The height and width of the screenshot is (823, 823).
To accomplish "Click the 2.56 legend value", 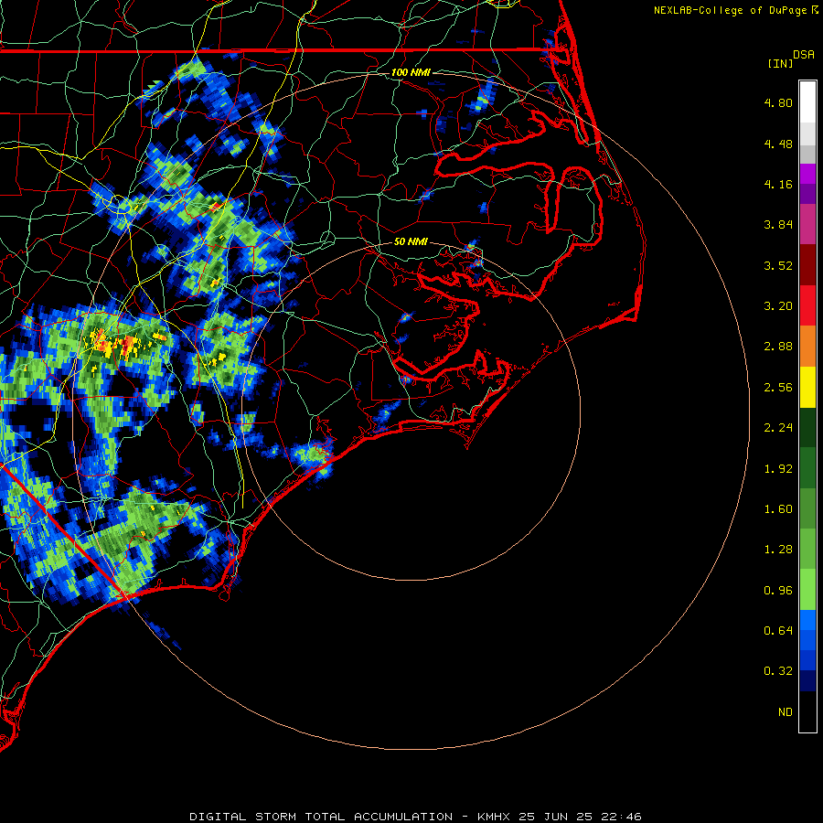I will coord(778,388).
